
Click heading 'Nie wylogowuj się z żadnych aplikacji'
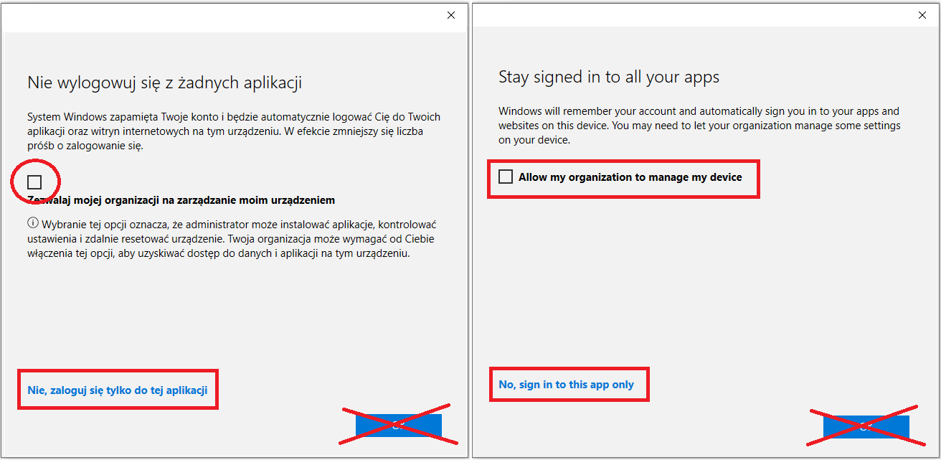[165, 83]
